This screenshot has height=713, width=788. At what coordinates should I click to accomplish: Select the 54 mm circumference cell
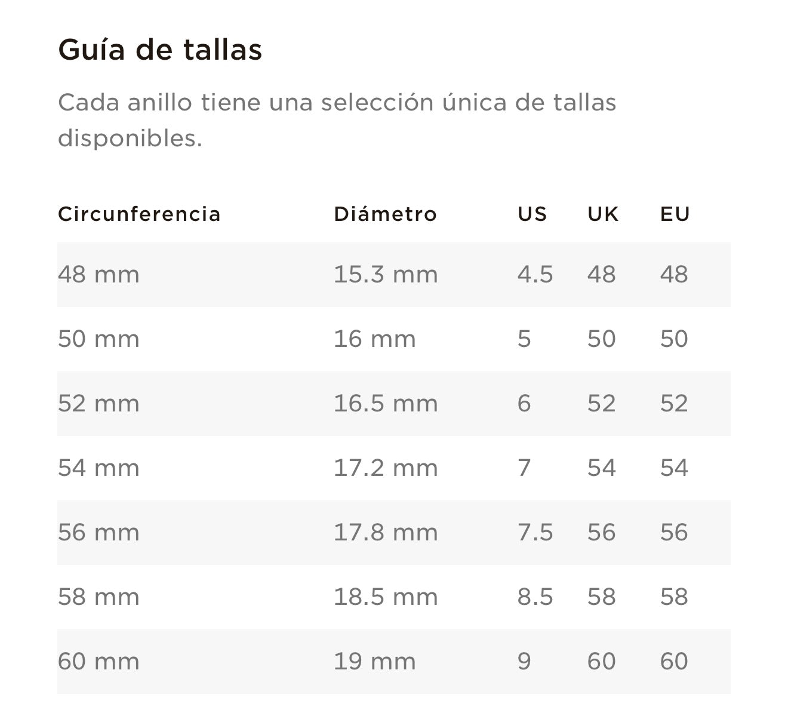[98, 468]
